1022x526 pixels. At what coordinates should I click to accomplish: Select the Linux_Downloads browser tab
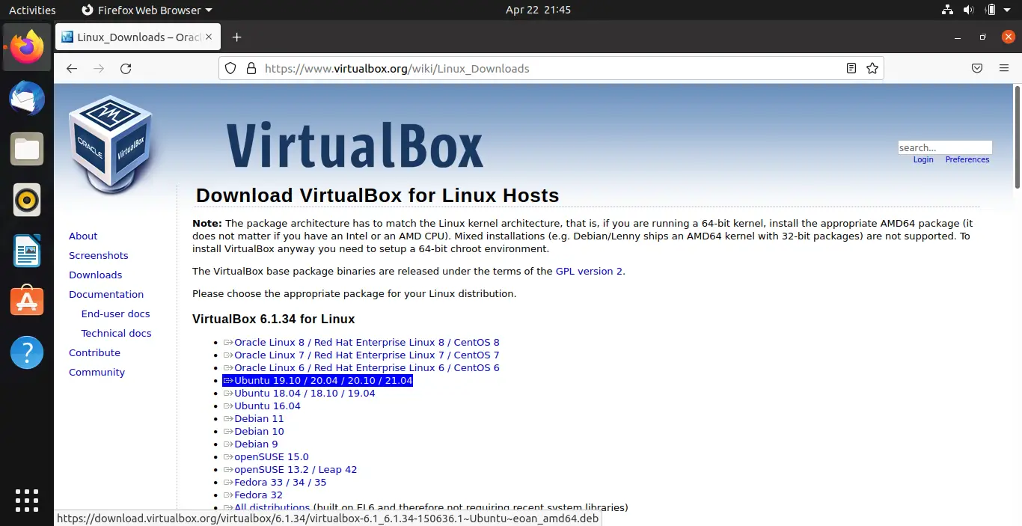[137, 37]
